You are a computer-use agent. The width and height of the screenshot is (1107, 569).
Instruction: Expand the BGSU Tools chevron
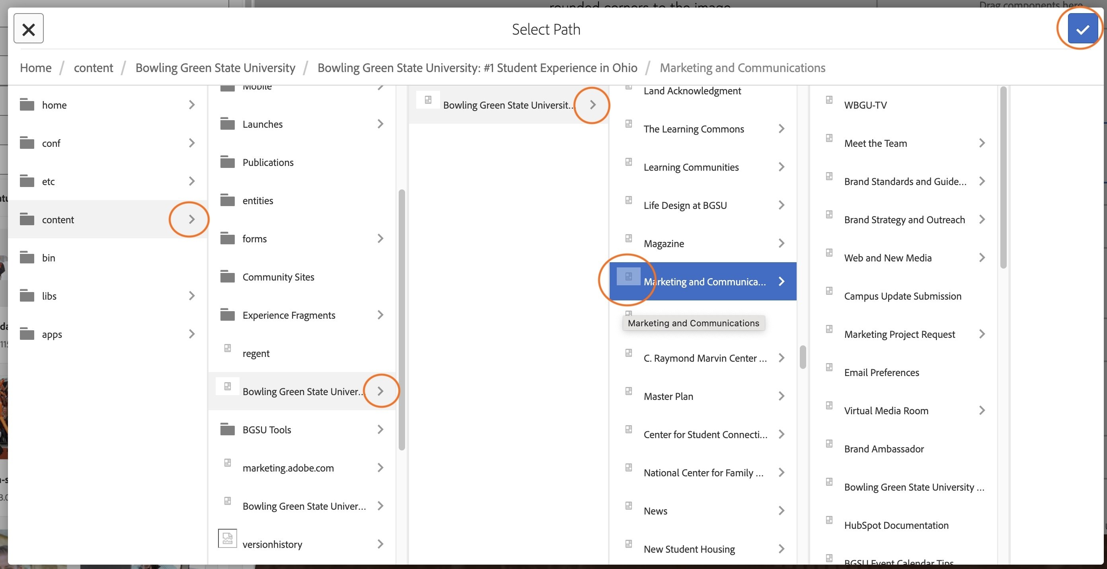(x=380, y=429)
